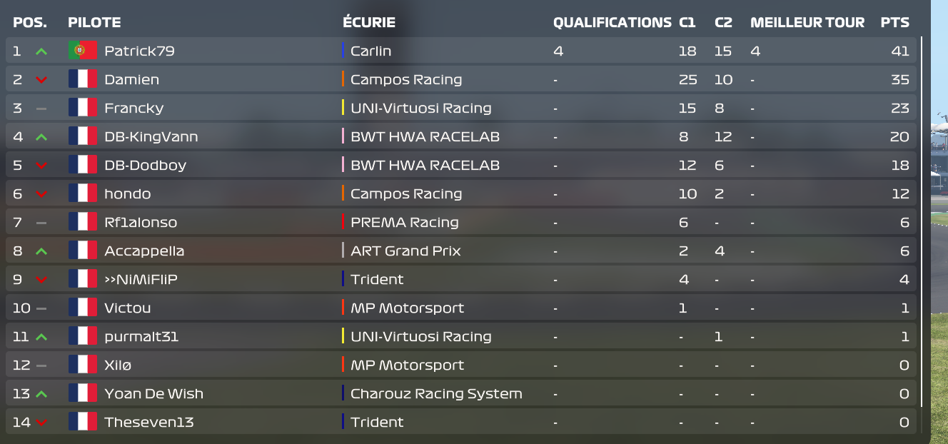Click the pink BWT HWA RACELAB color bar for DB-KingVann
This screenshot has width=948, height=444.
(343, 136)
